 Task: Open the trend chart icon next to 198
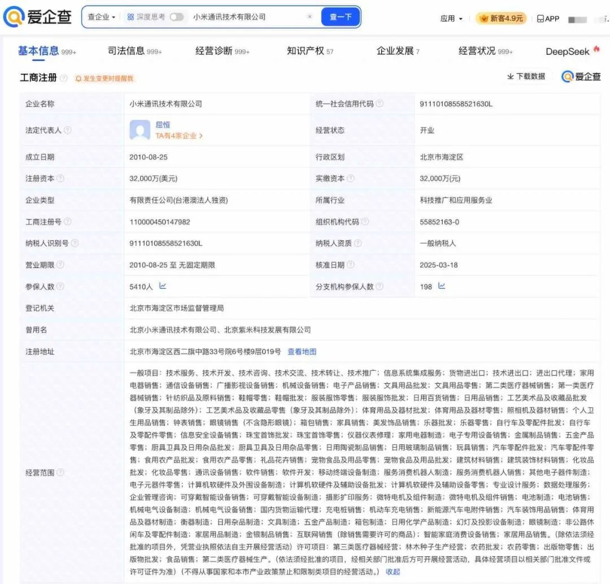(442, 286)
